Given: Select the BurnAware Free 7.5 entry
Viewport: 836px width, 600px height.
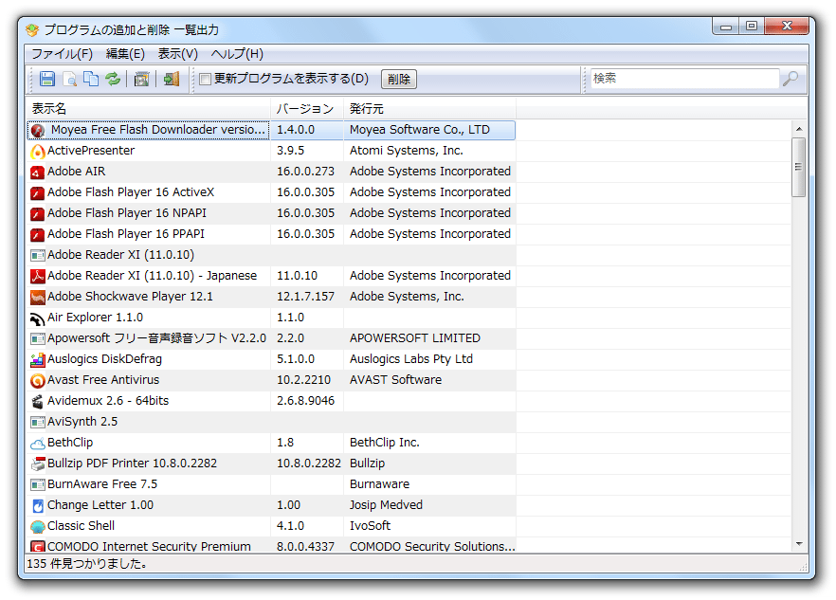Looking at the screenshot, I should pyautogui.click(x=102, y=484).
